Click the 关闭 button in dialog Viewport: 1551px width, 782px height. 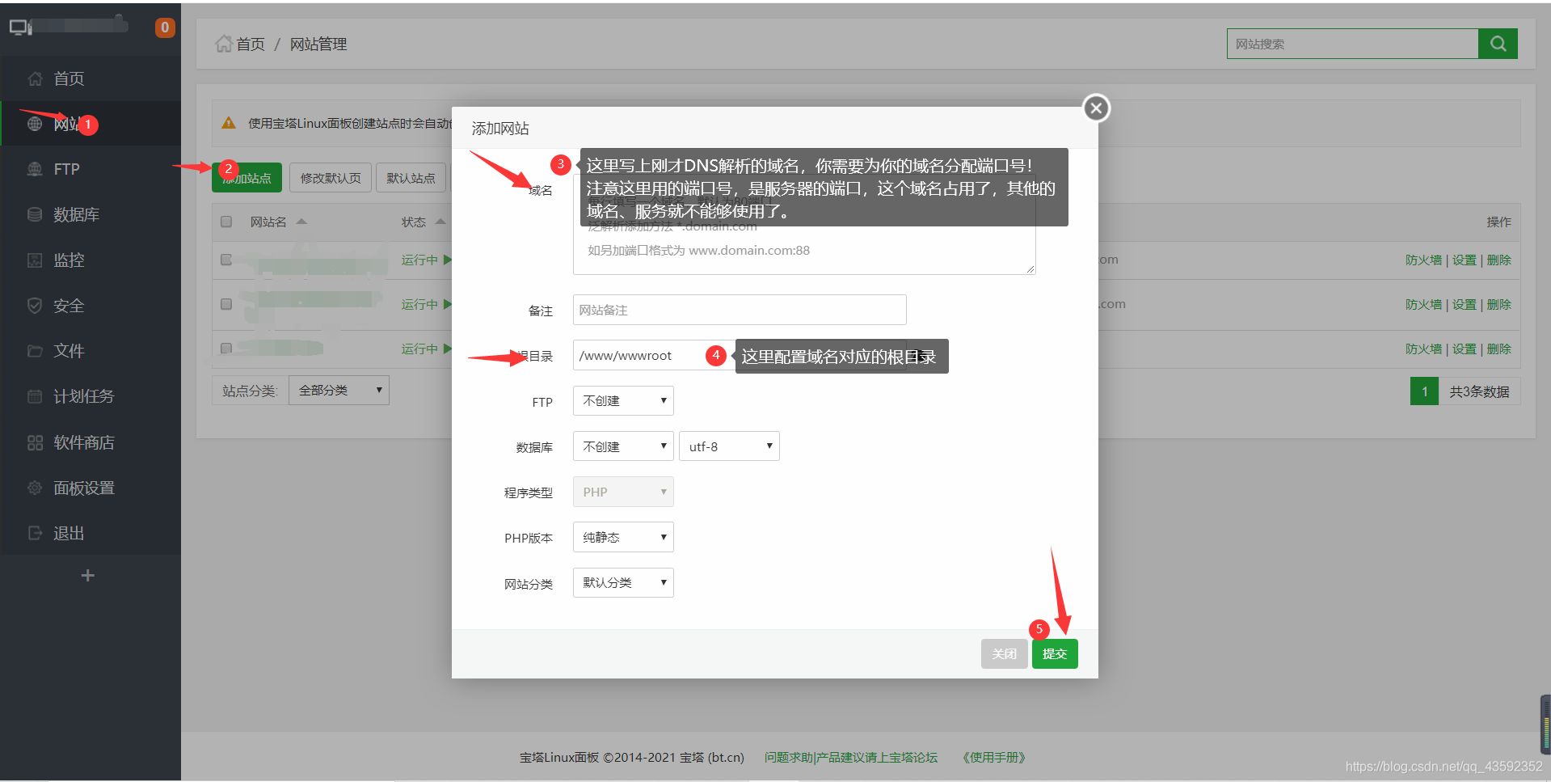click(1005, 653)
